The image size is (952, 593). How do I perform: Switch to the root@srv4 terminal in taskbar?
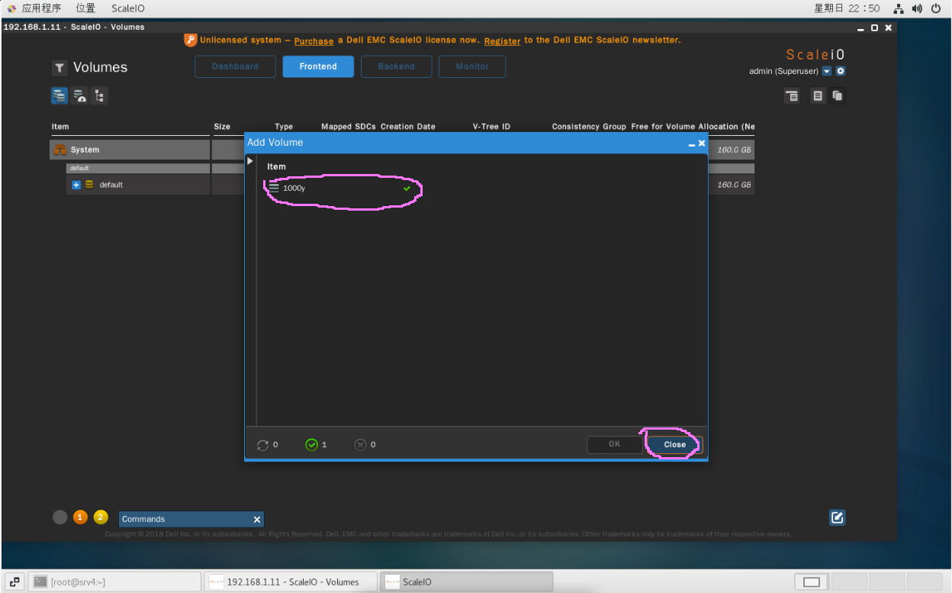pos(115,582)
